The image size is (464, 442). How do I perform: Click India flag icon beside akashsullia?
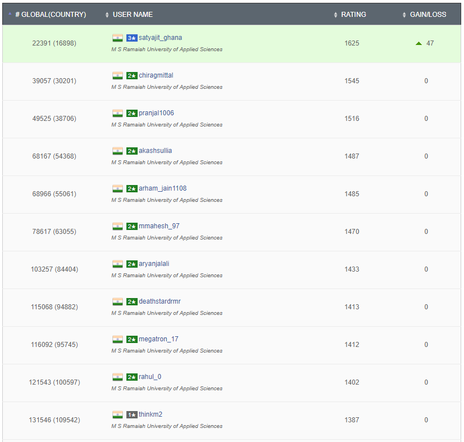(117, 151)
